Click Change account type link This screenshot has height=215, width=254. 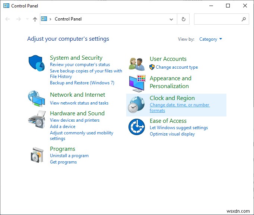(177, 67)
